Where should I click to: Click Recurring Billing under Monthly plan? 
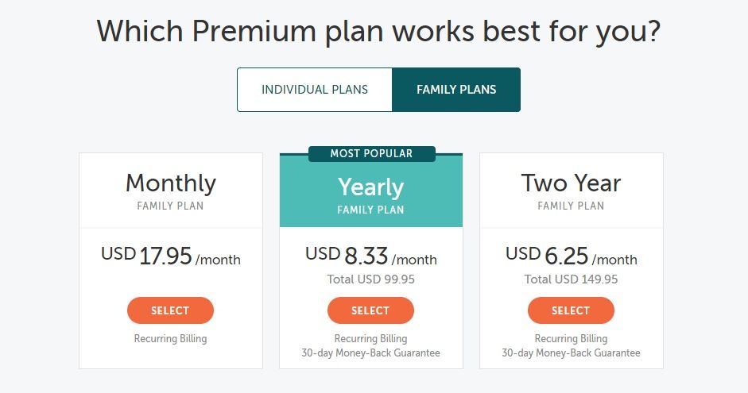coord(170,339)
